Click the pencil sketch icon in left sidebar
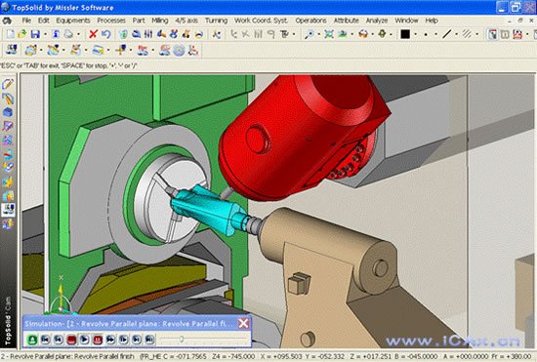 pyautogui.click(x=8, y=84)
